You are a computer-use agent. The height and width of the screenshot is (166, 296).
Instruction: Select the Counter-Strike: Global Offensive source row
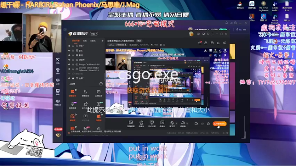pyautogui.click(x=86, y=69)
